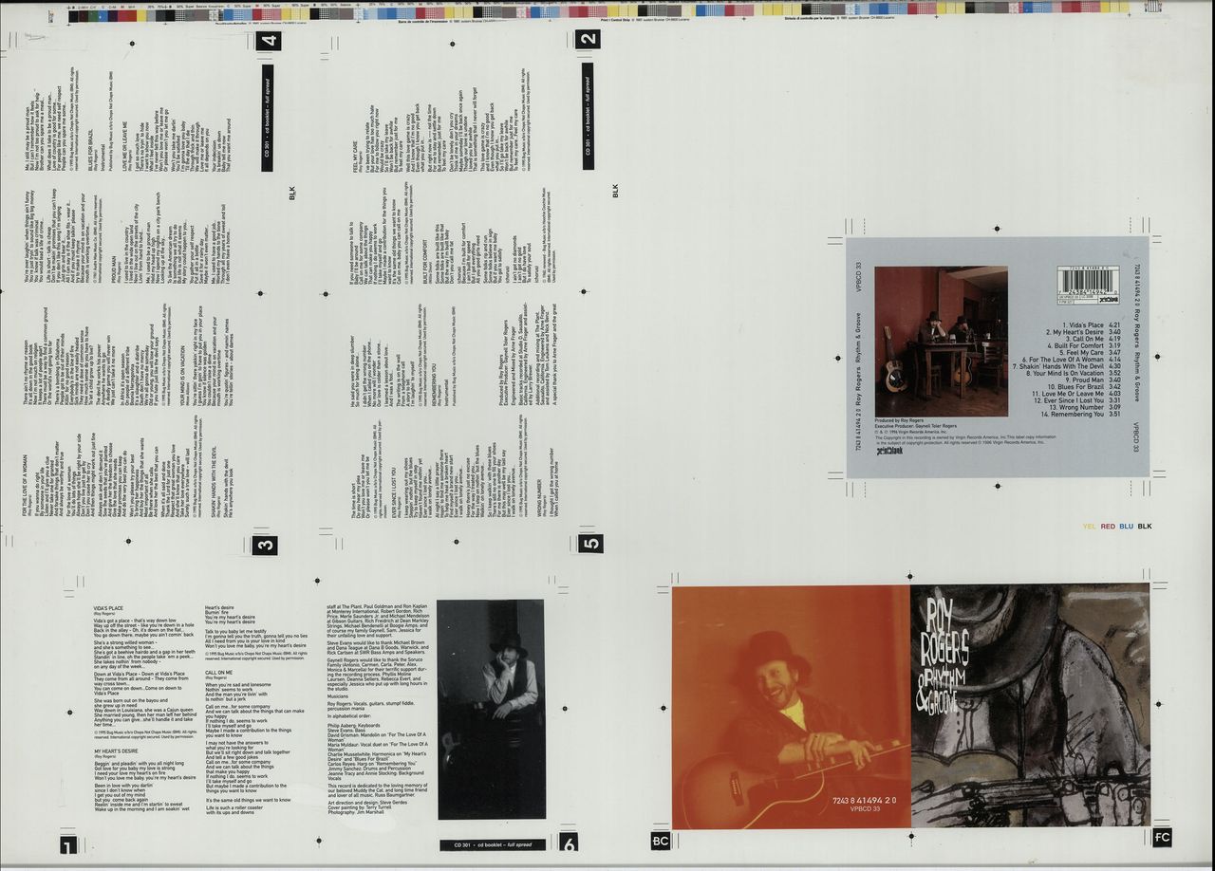Viewport: 1215px width, 871px height.
Task: Select the YEL color registration label
Action: click(x=1090, y=526)
